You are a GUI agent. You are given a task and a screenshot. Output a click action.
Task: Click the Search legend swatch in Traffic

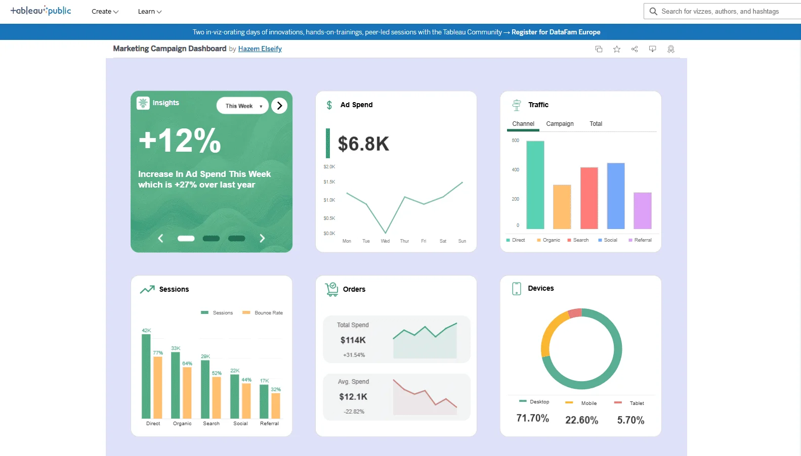click(x=569, y=240)
